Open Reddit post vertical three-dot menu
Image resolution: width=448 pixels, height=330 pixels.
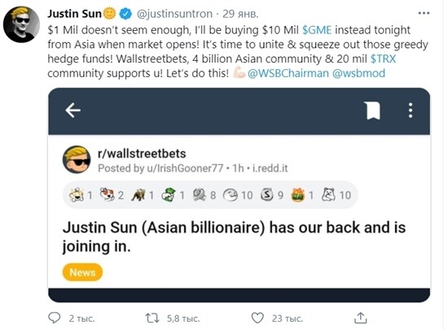click(411, 111)
